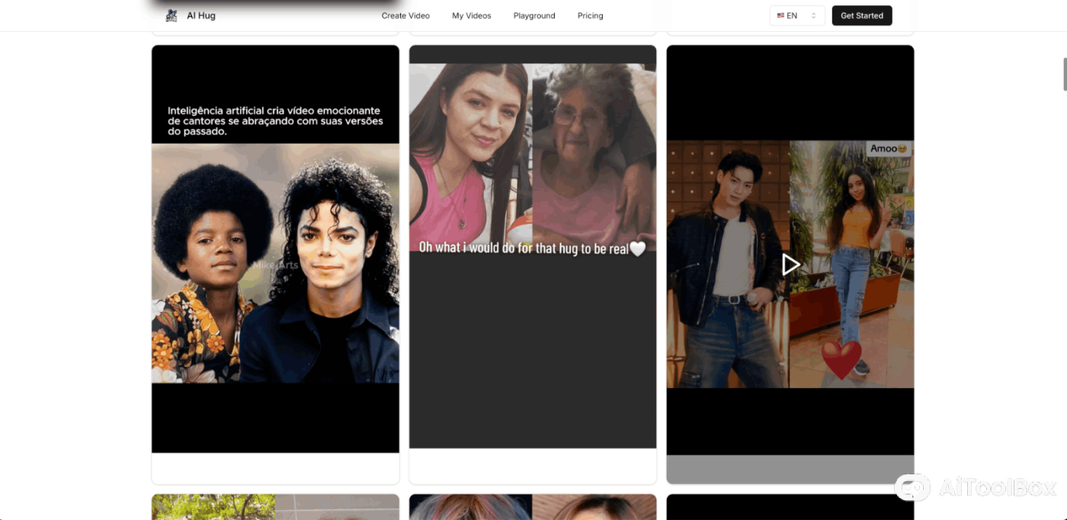Click the AI Hug logo icon
The height and width of the screenshot is (520, 1067).
[x=171, y=15]
